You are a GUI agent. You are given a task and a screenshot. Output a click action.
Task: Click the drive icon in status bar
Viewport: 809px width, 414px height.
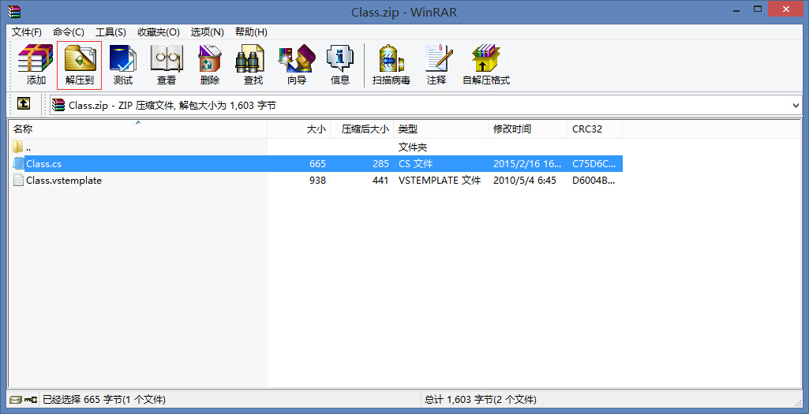point(16,400)
